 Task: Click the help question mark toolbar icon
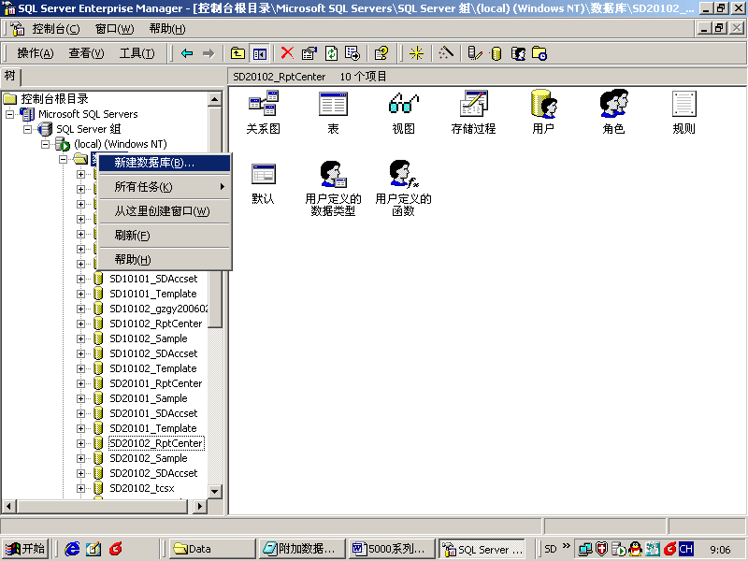(x=381, y=53)
